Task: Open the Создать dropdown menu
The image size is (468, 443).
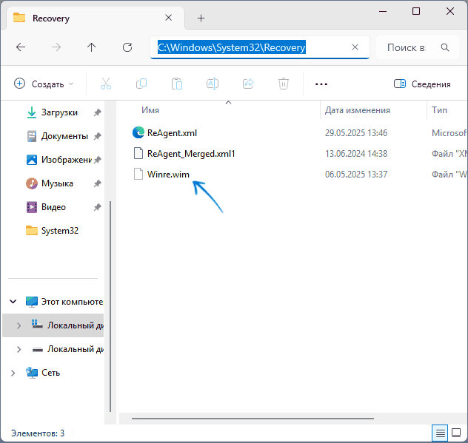Action: tap(44, 84)
